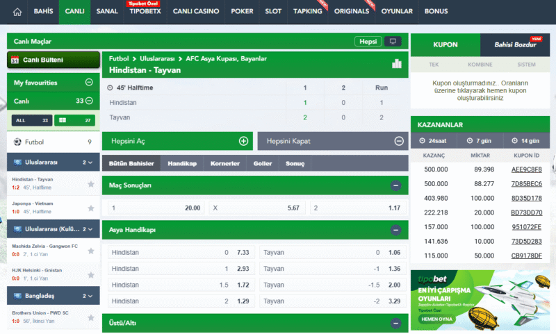Filter by ALL 33 matches
The image size is (556, 334).
click(x=32, y=120)
